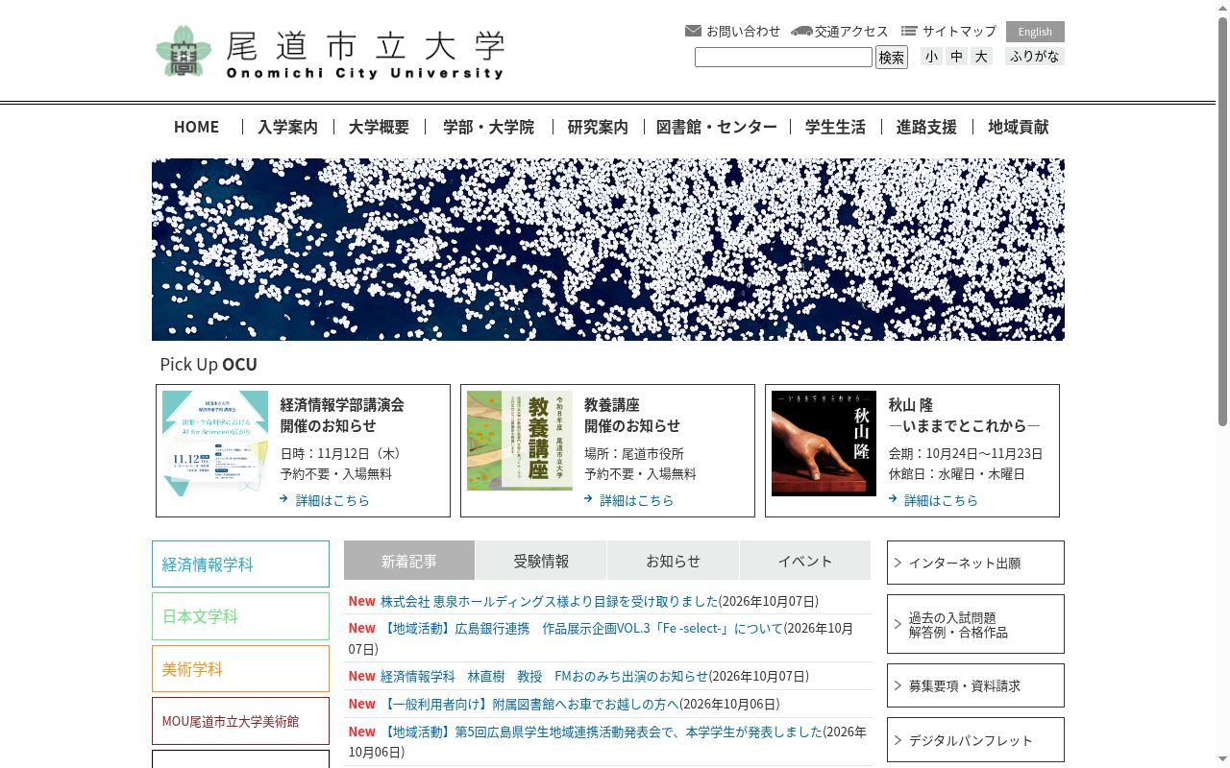
Task: Open 学生生活 menu
Action: tap(835, 127)
